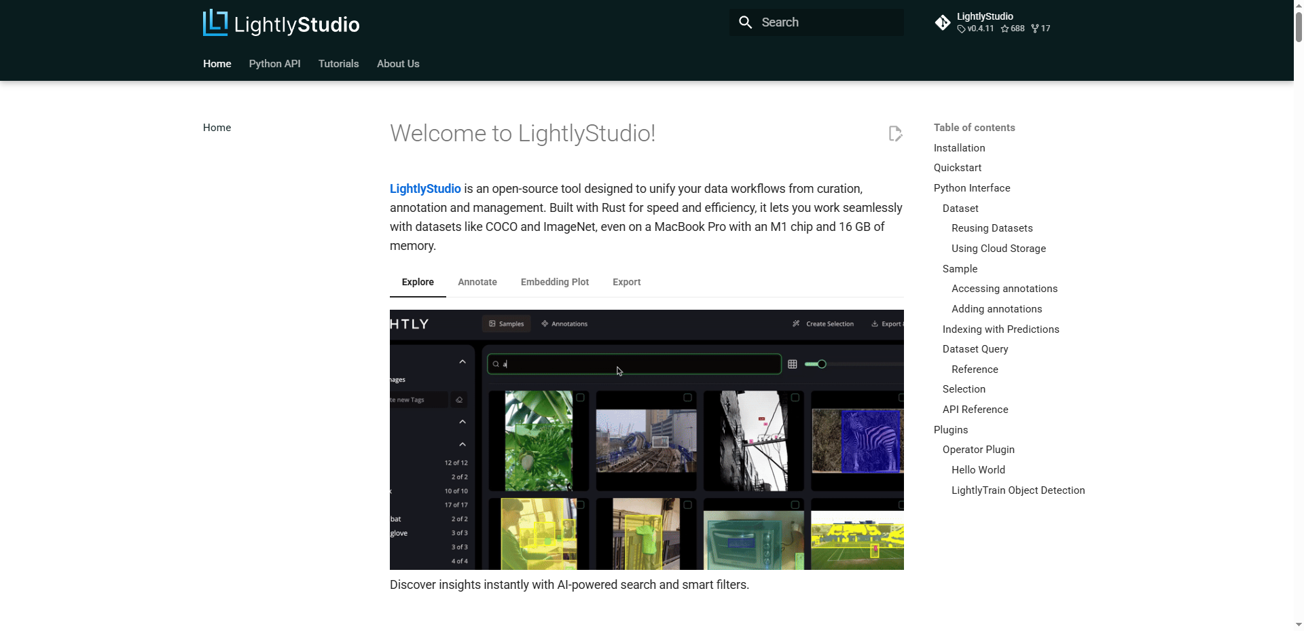Click the eraser icon next to the tags field
The height and width of the screenshot is (631, 1304).
click(x=459, y=400)
